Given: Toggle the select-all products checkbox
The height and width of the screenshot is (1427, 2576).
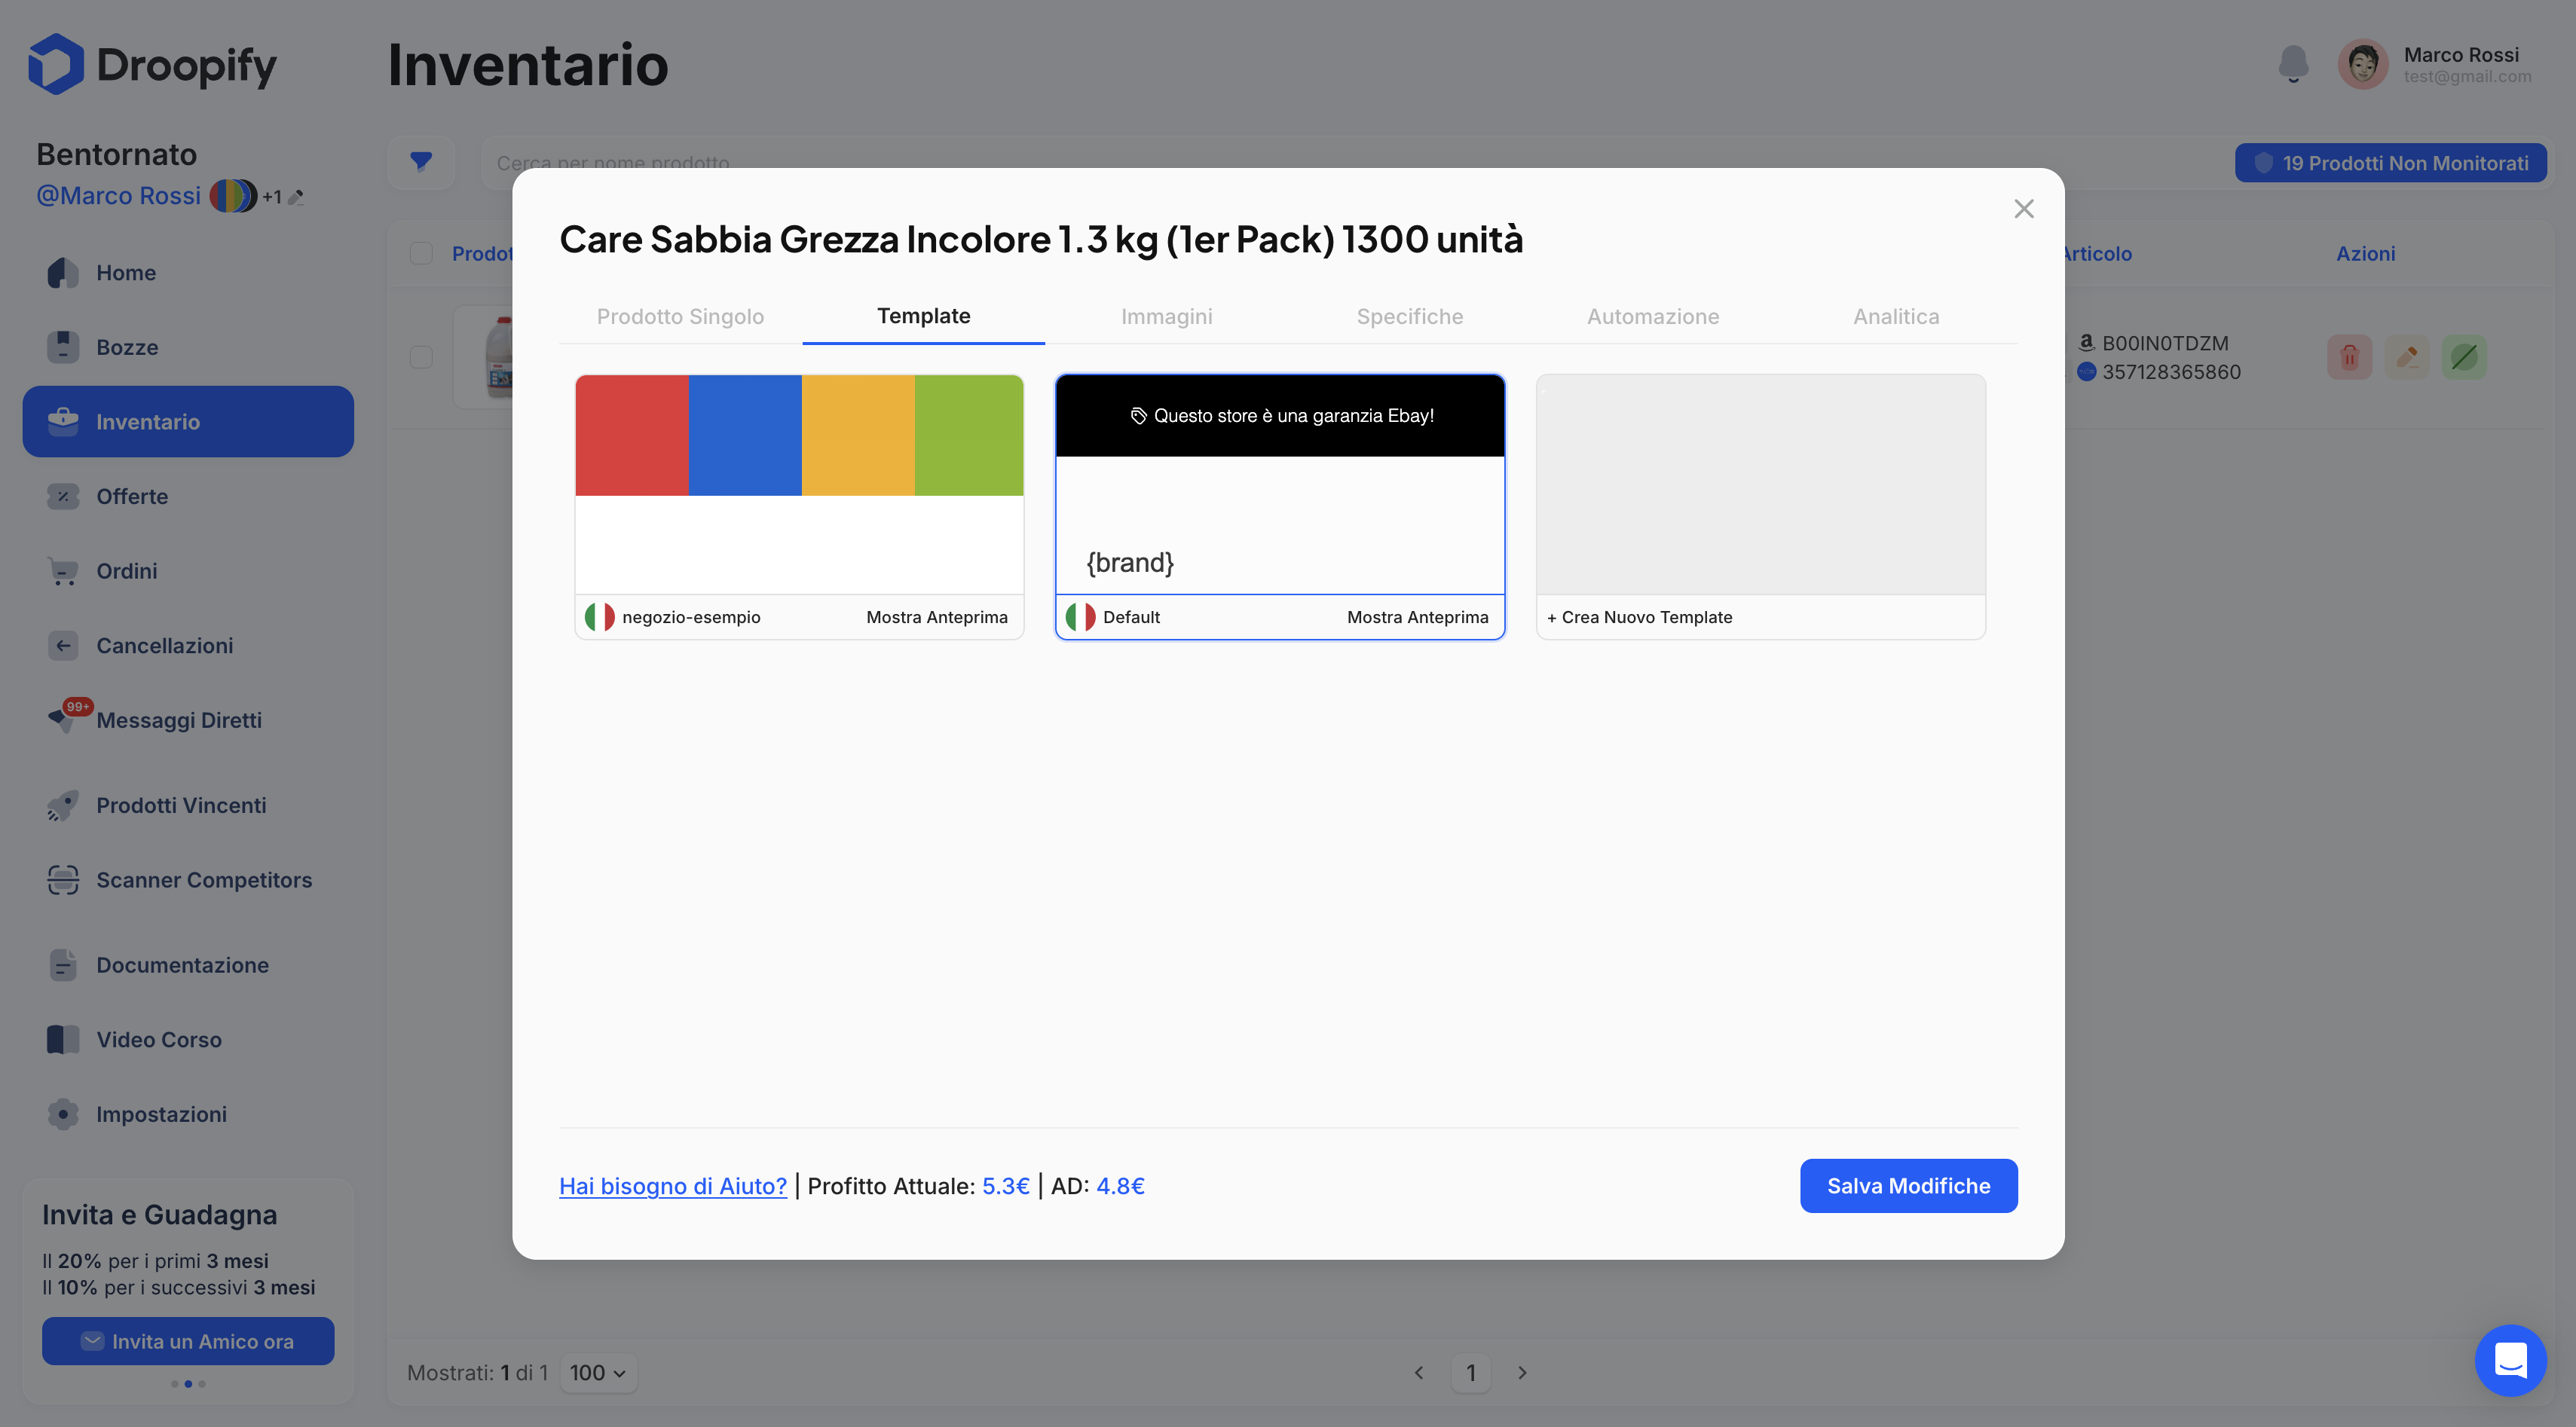Looking at the screenshot, I should point(421,253).
